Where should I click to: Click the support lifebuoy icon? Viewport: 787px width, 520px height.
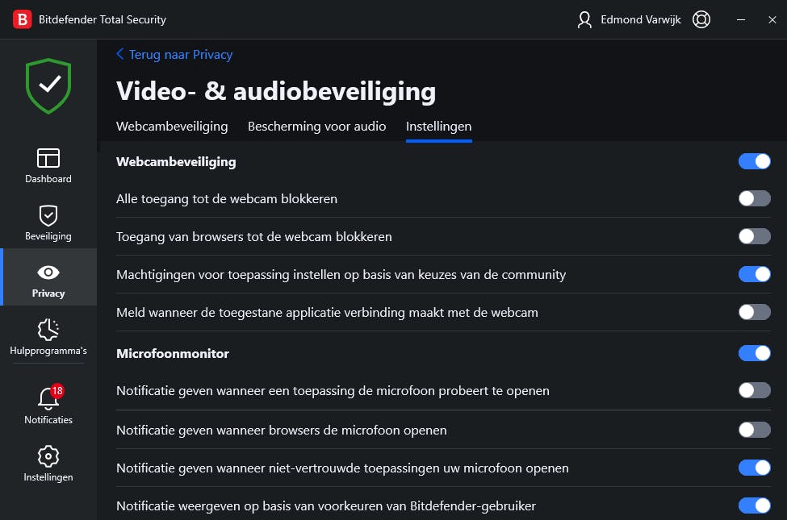point(701,19)
